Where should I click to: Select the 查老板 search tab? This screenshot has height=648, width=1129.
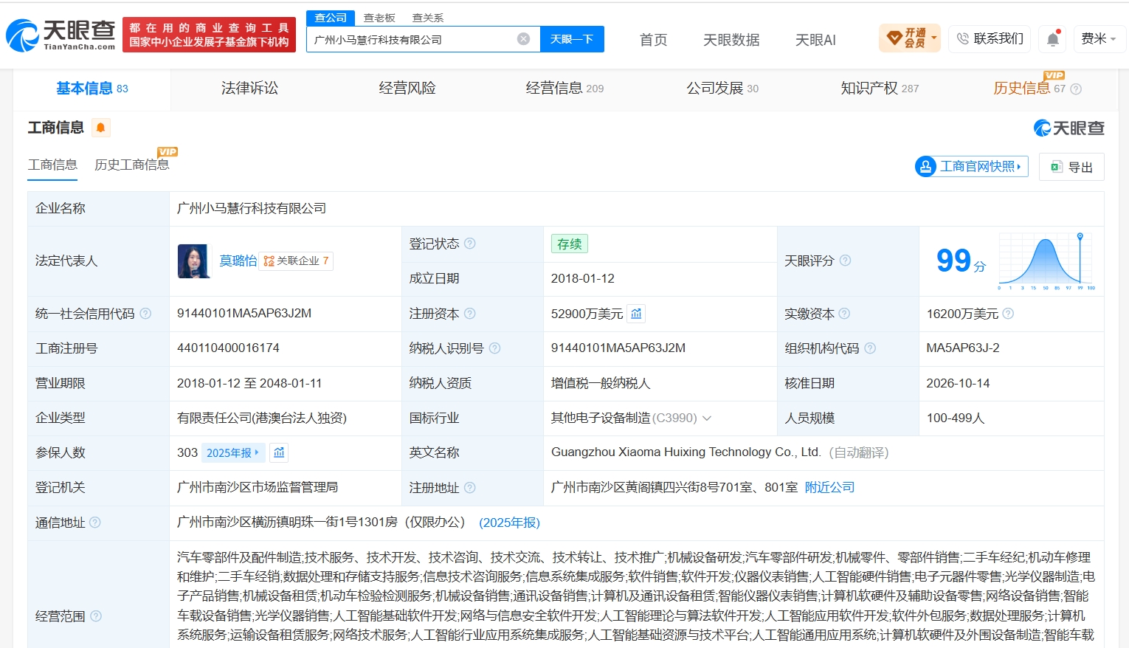(379, 18)
